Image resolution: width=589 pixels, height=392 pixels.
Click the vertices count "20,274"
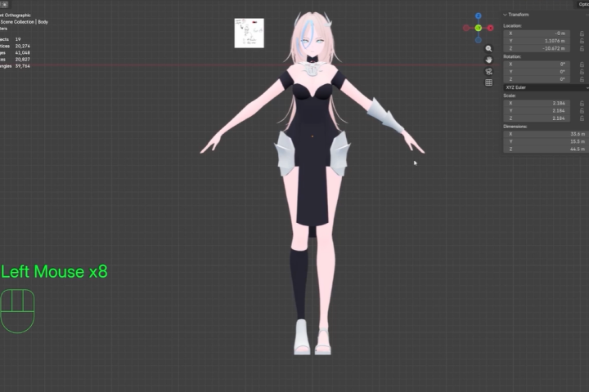(23, 46)
